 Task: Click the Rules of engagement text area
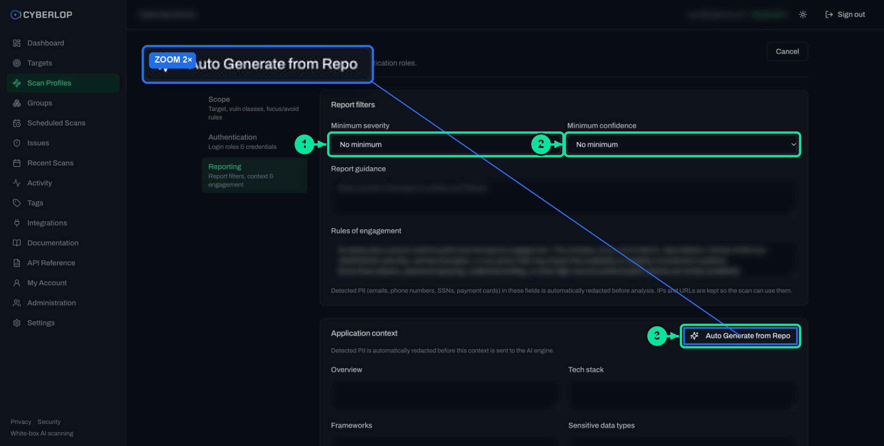tap(563, 260)
